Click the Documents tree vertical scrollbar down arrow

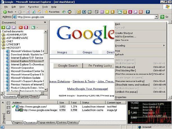tap(46, 89)
